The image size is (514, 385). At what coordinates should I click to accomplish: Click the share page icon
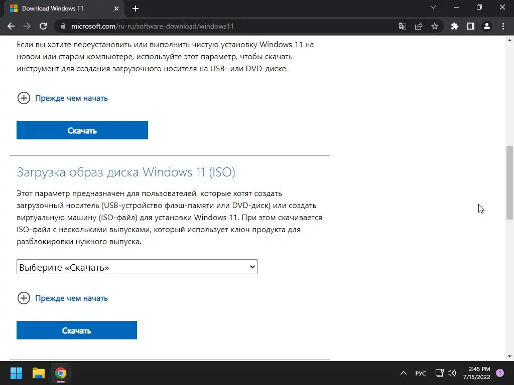(x=419, y=26)
